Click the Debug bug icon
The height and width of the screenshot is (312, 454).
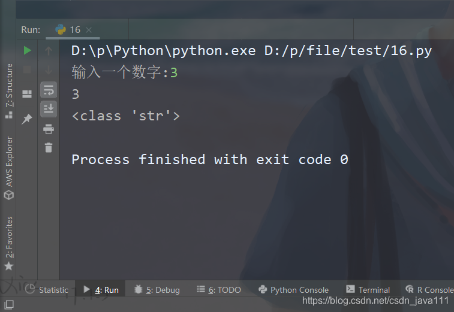click(x=139, y=289)
